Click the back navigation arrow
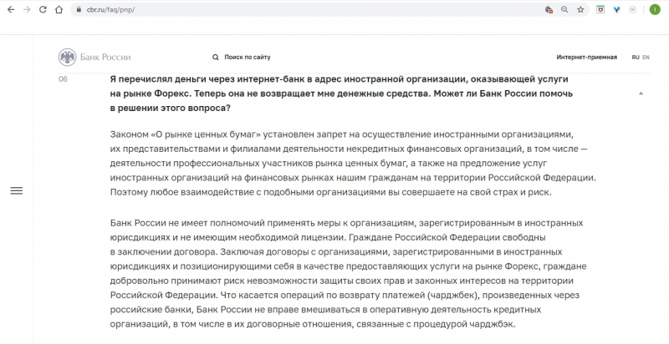Image resolution: width=669 pixels, height=344 pixels. click(x=8, y=9)
